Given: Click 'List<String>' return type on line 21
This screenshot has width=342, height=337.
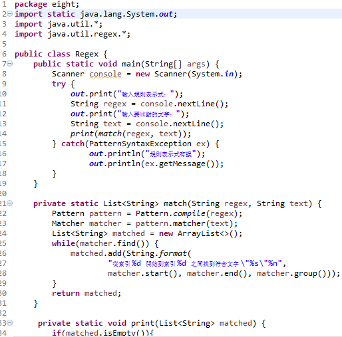Looking at the screenshot, I should coord(131,203).
